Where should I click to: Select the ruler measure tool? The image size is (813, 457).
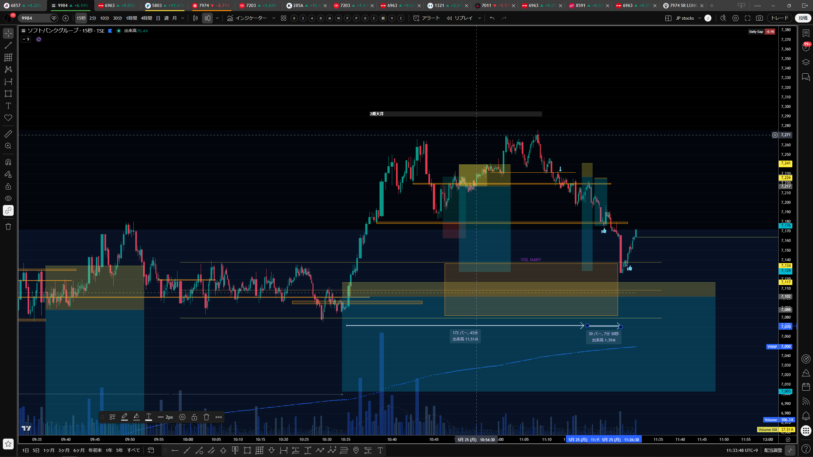coord(8,134)
